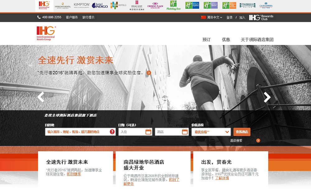Open the Kimpton Hotels brand logo
This screenshot has height=192, width=311.
click(x=81, y=5)
